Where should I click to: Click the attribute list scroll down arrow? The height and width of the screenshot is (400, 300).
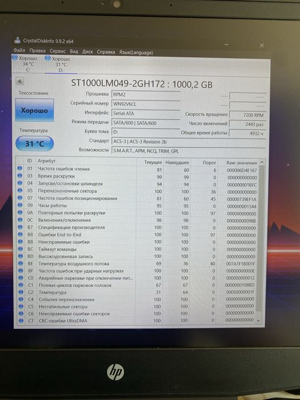259,321
